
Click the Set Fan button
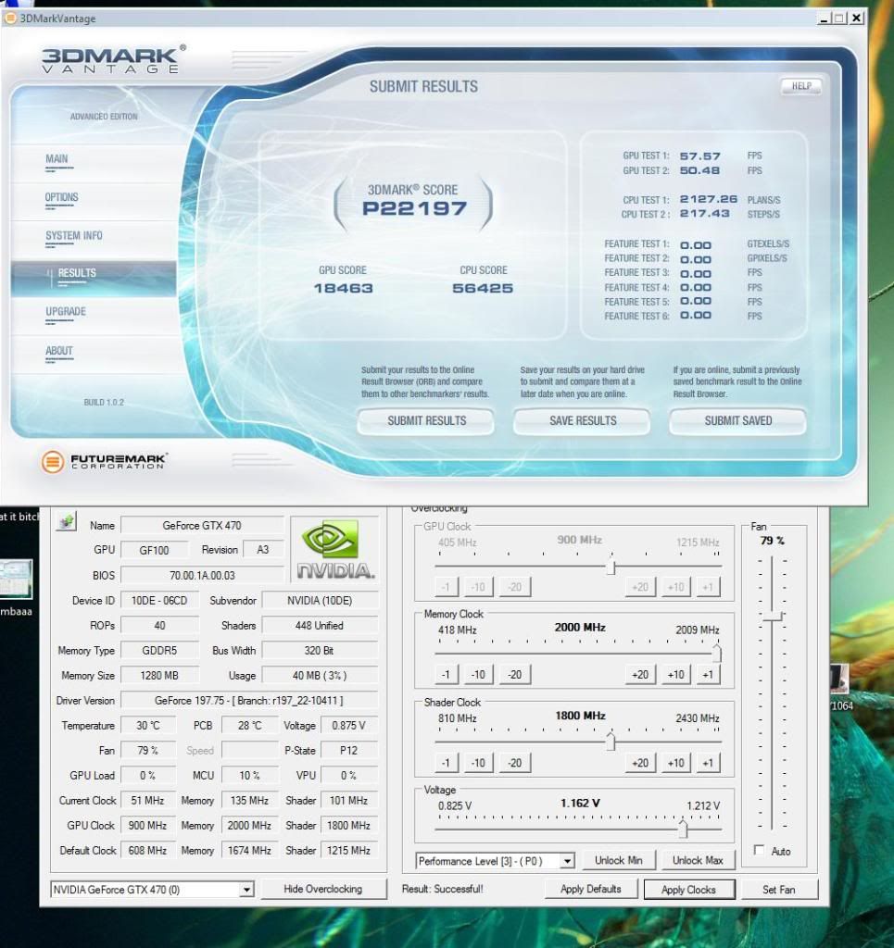pyautogui.click(x=779, y=890)
